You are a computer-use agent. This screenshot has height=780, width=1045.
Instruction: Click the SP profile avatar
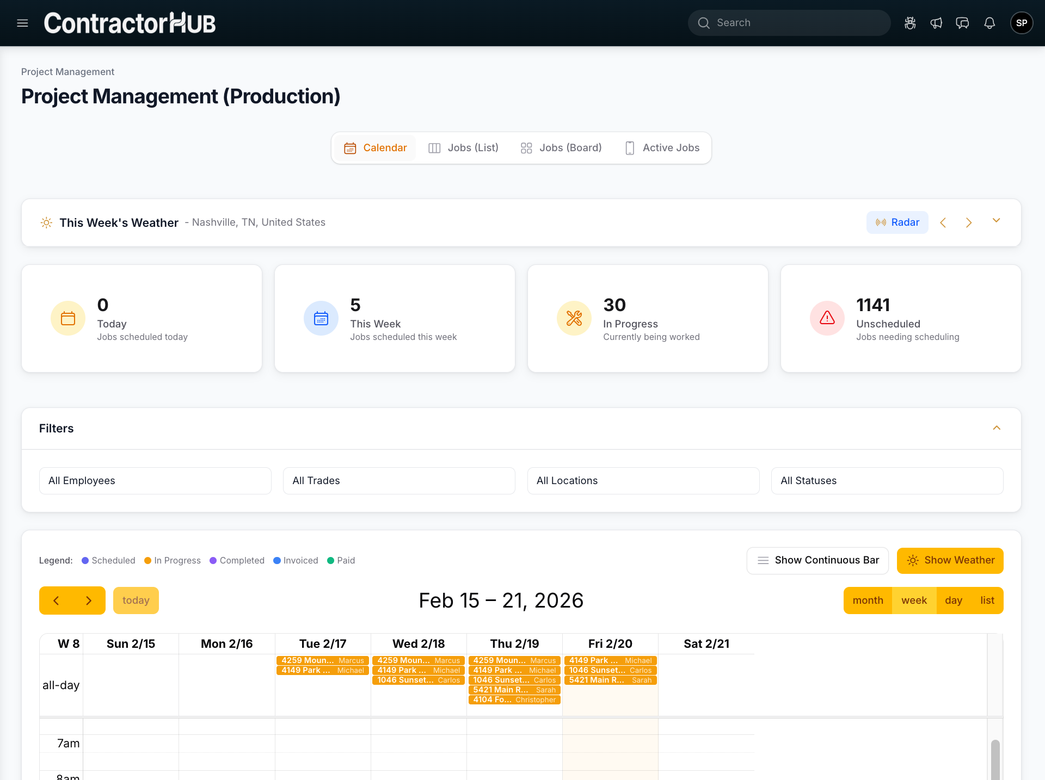coord(1022,23)
